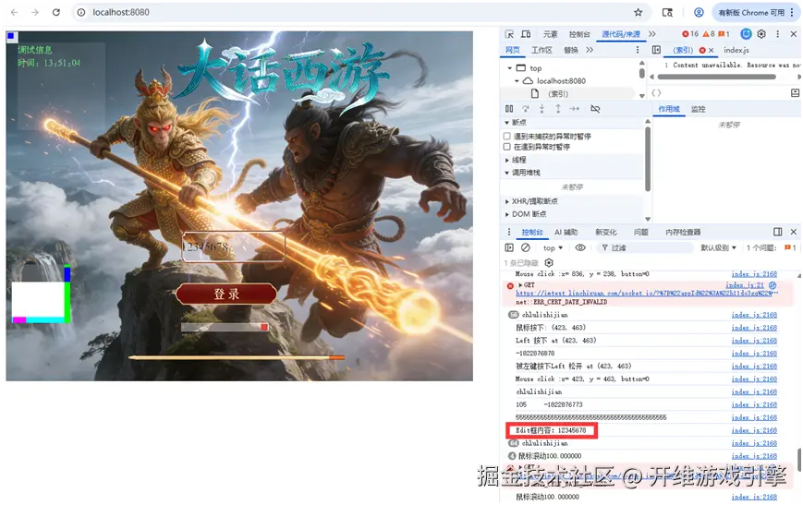Click the console 过滤 filter field
The image size is (803, 505).
tap(644, 247)
